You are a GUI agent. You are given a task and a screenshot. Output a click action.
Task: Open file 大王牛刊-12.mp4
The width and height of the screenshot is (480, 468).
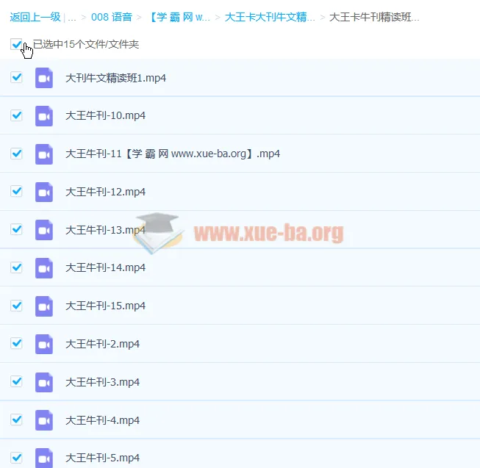pos(105,192)
